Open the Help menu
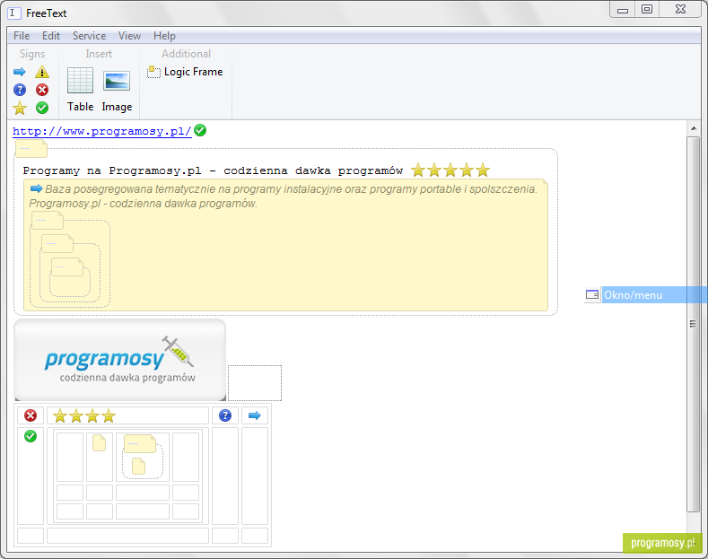Image resolution: width=708 pixels, height=559 pixels. tap(164, 36)
